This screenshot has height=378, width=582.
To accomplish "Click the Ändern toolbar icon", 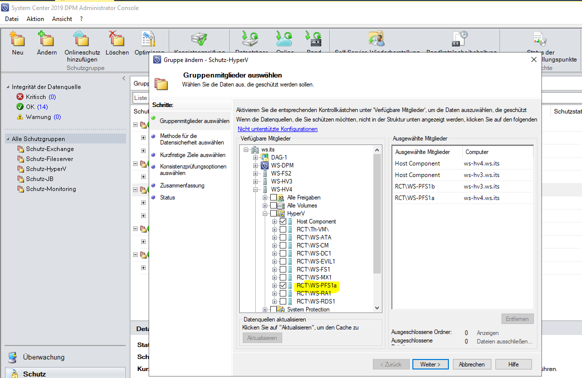I will tap(47, 39).
